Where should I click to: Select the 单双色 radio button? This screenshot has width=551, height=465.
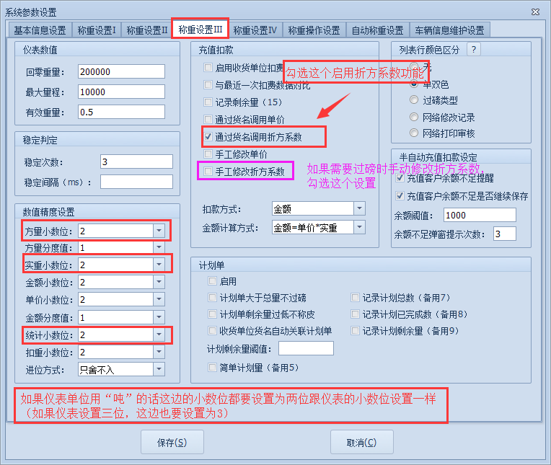tap(414, 84)
